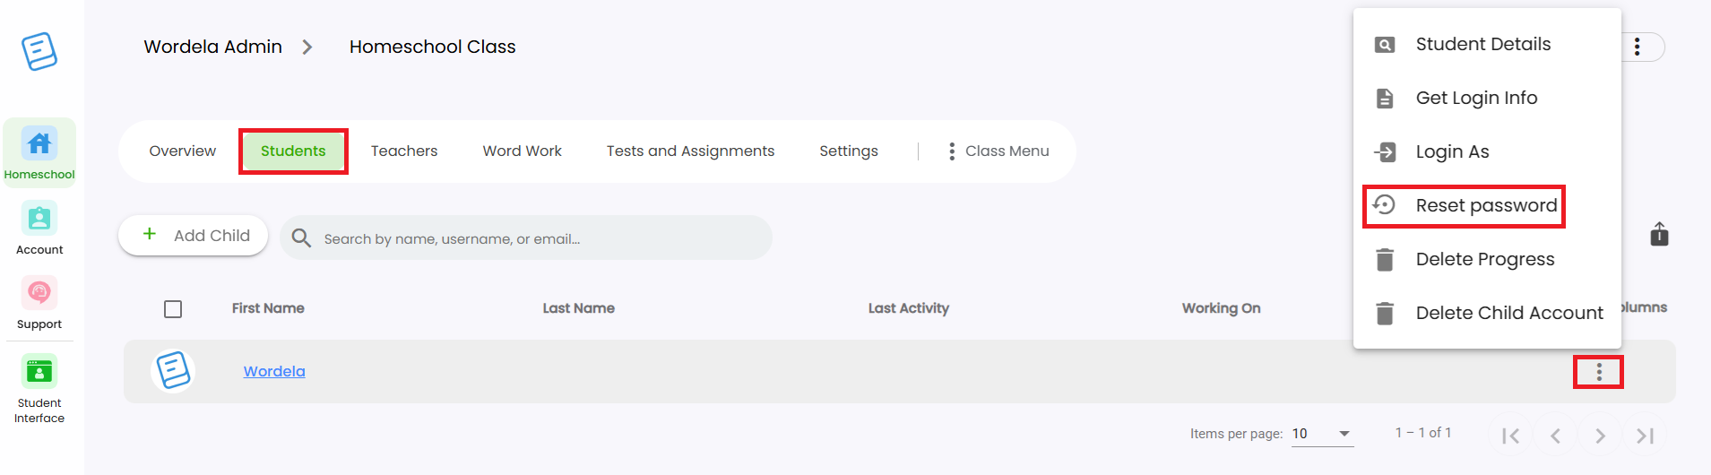Screen dimensions: 1711x475
Task: Click the breadcrumb chevron after Wordela Admin
Action: [307, 47]
